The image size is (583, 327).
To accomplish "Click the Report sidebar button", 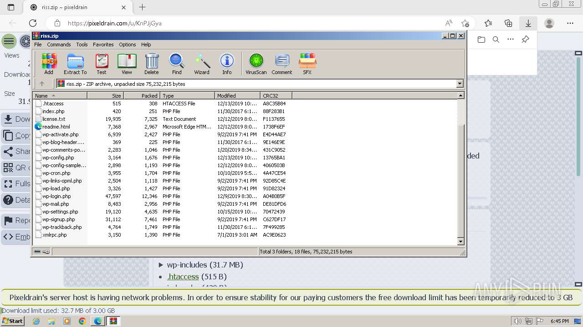I will point(16,221).
